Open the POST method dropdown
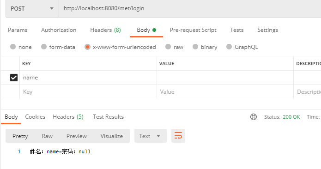 [32, 9]
